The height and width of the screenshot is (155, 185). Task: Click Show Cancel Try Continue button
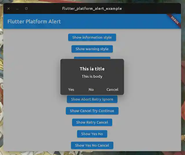tap(92, 111)
